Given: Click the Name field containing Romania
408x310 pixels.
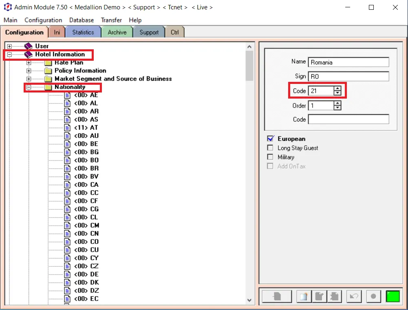Looking at the screenshot, I should click(348, 62).
